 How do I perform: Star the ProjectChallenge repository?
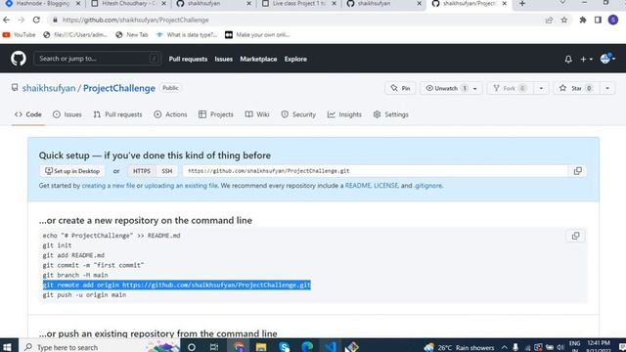tap(576, 88)
